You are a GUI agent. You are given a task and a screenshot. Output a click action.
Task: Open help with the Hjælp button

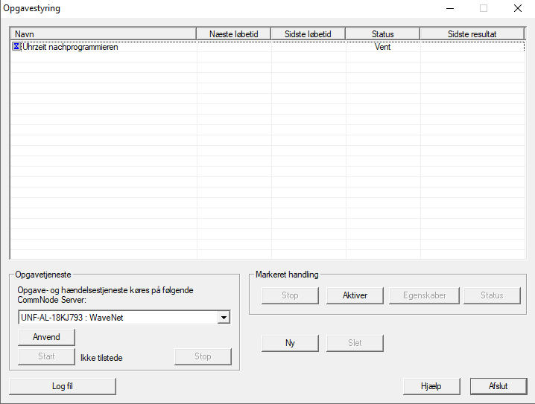[431, 386]
